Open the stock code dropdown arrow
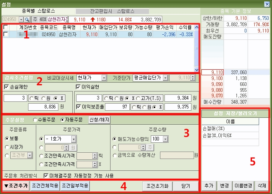 coord(21,19)
